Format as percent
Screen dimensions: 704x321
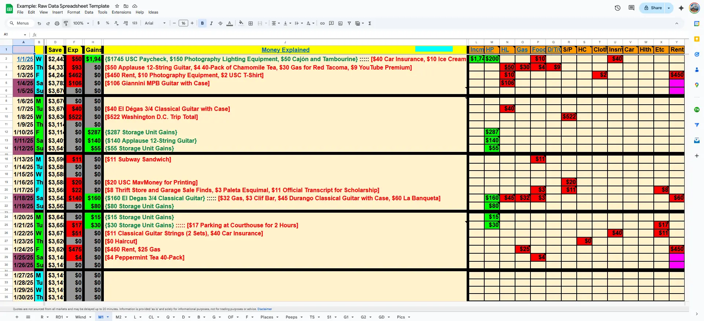(x=107, y=23)
